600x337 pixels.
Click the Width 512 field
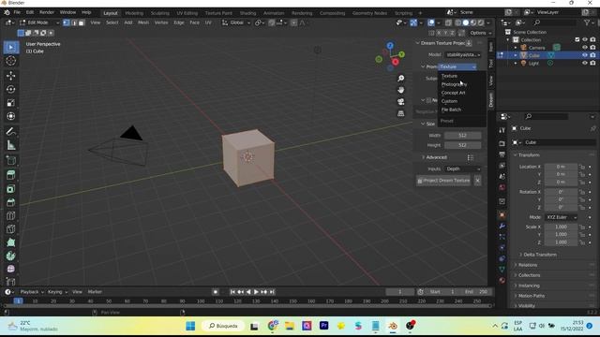click(462, 135)
